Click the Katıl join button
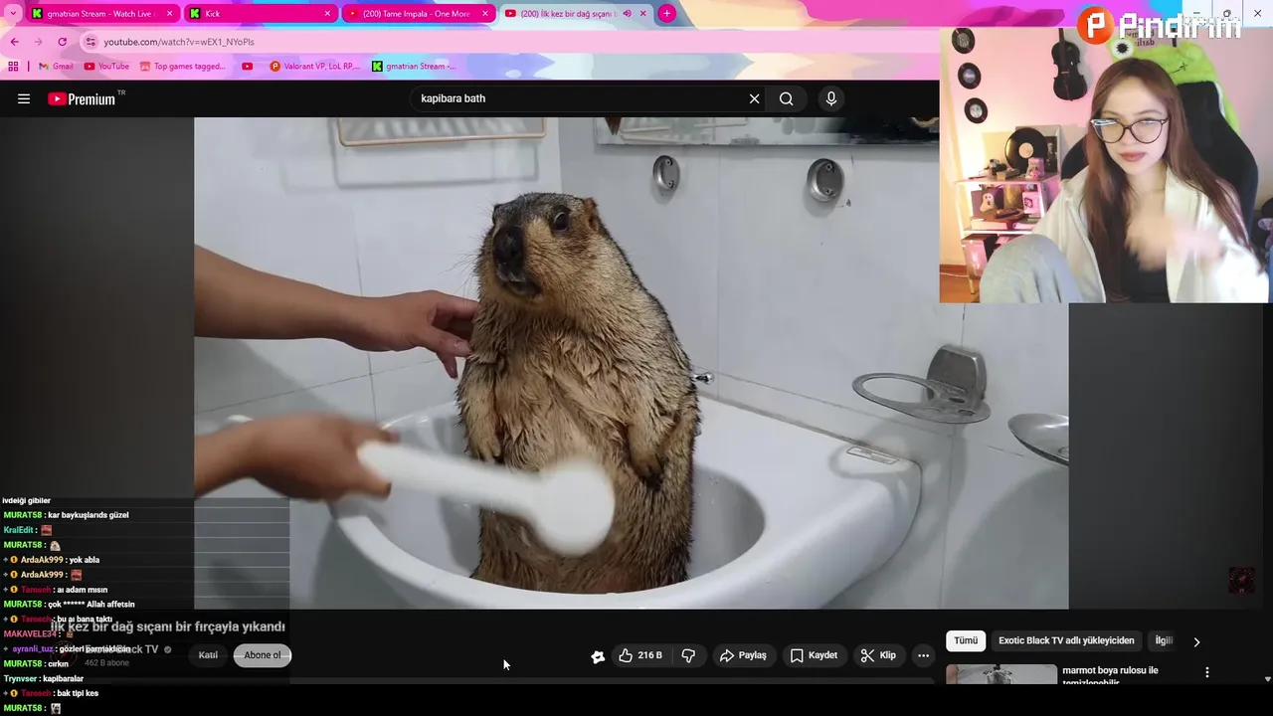Viewport: 1273px width, 716px height. point(208,655)
